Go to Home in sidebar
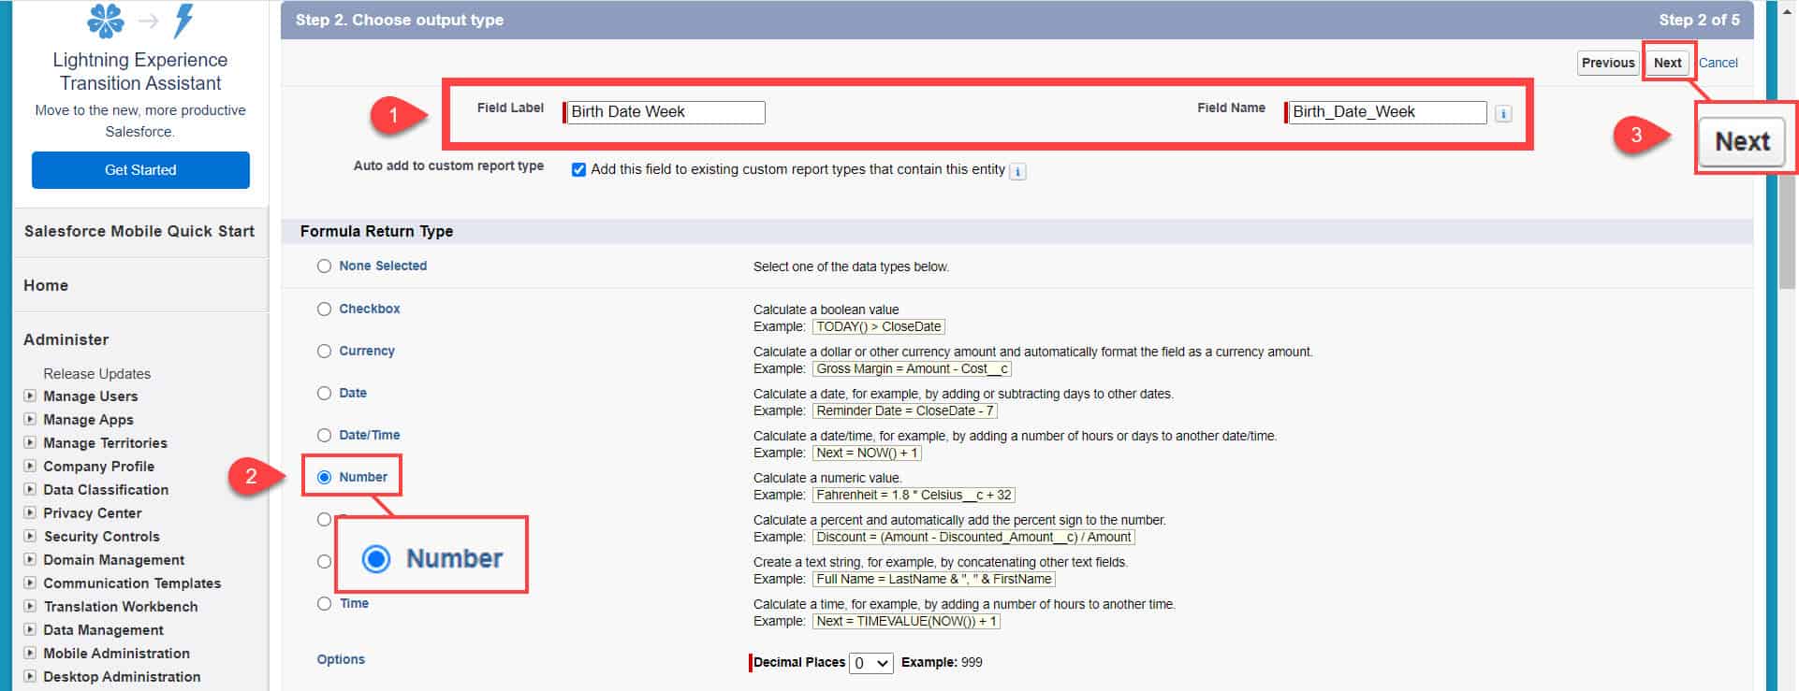The width and height of the screenshot is (1799, 691). click(46, 285)
